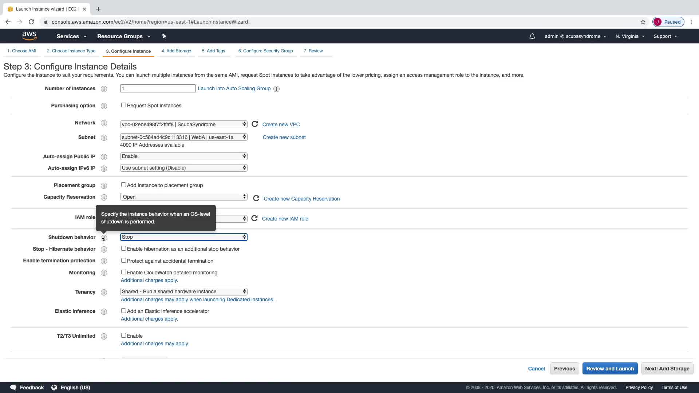Click info icon beside Number of instances
The image size is (699, 393).
(104, 89)
